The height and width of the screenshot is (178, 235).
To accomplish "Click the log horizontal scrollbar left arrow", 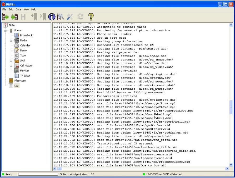I will pos(55,169).
